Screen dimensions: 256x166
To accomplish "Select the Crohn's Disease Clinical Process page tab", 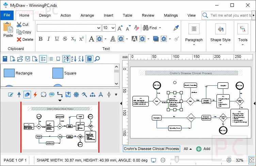I will [151, 149].
